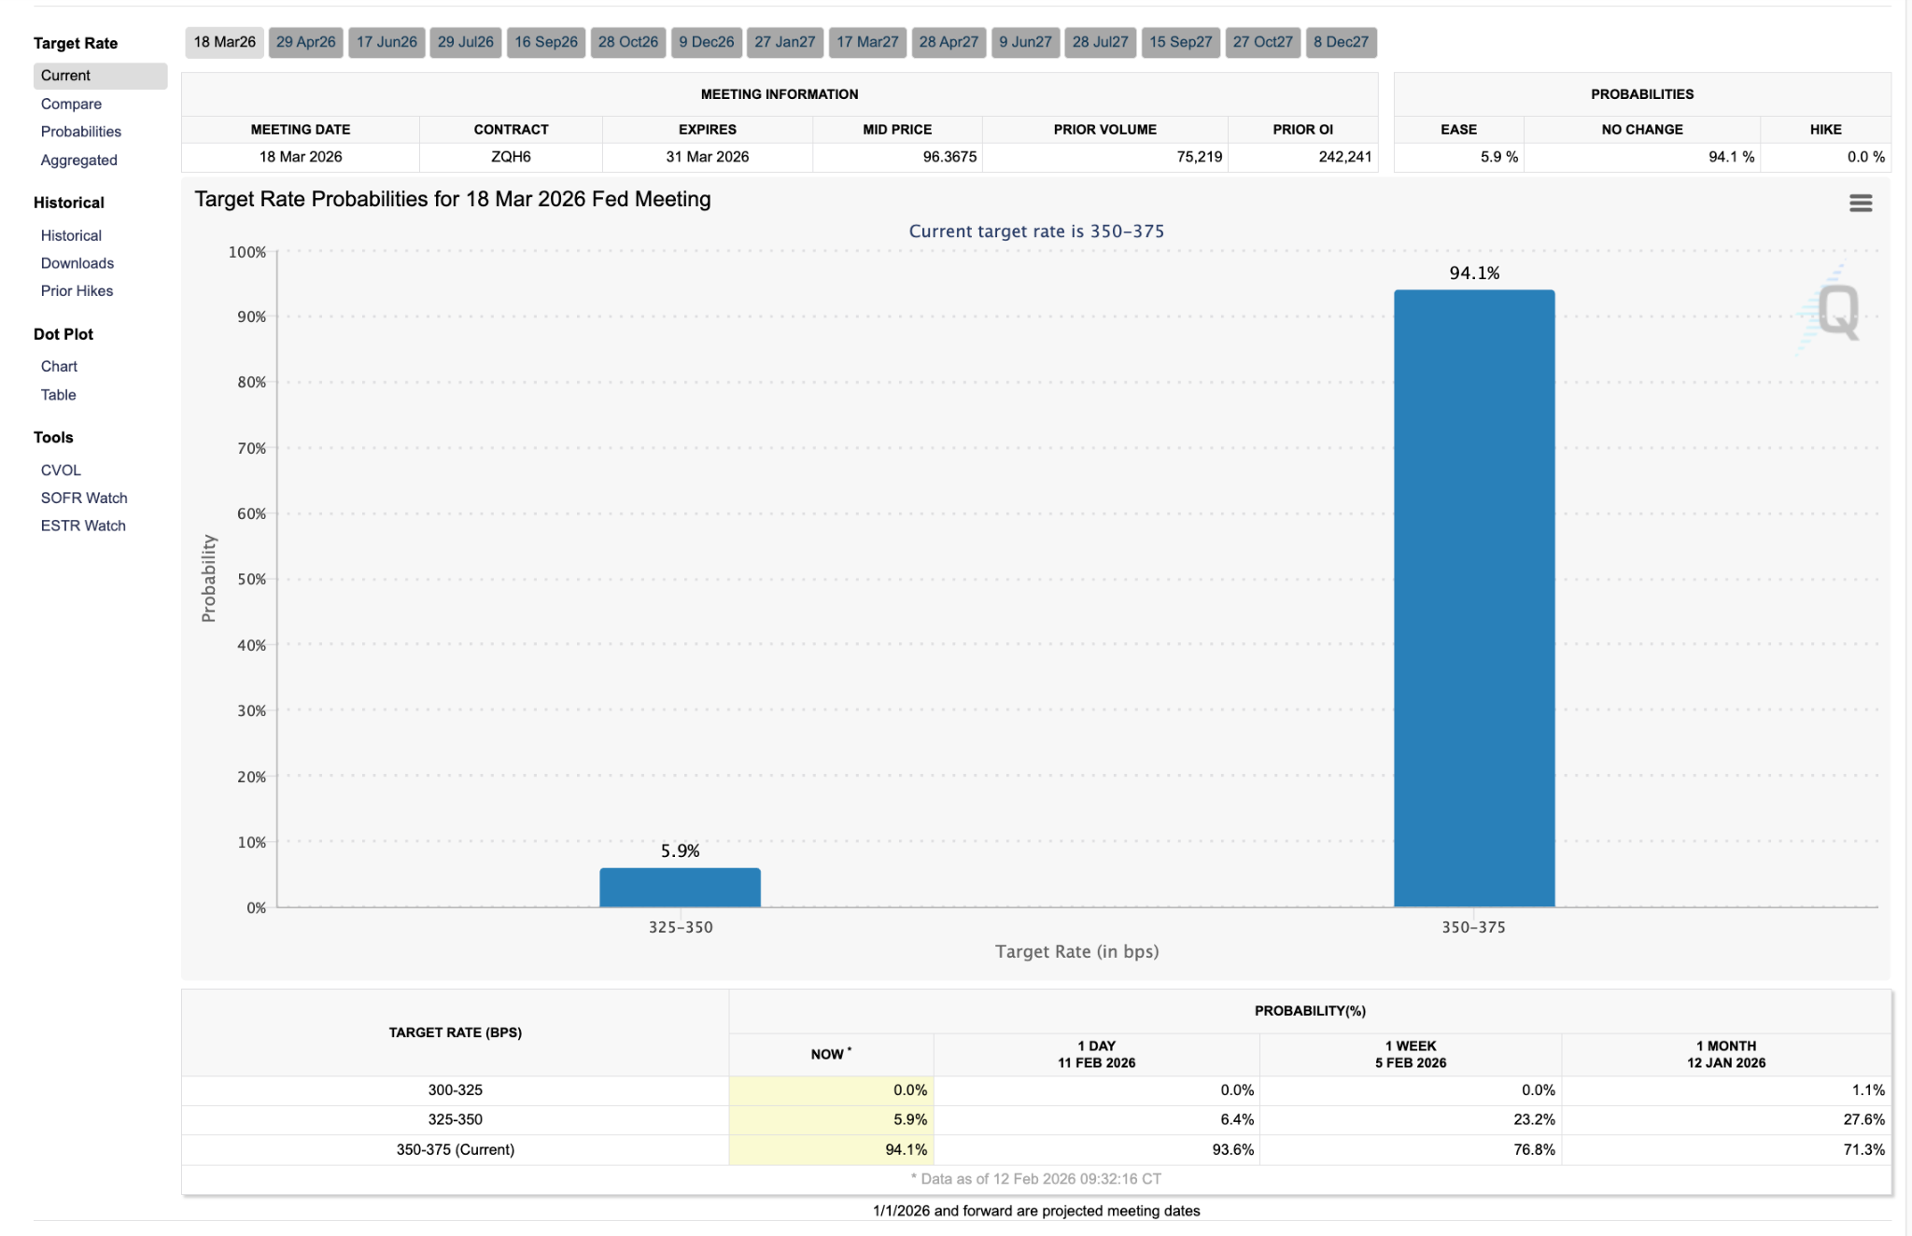
Task: Open SOFR Watch from the Tools menu
Action: coord(83,498)
